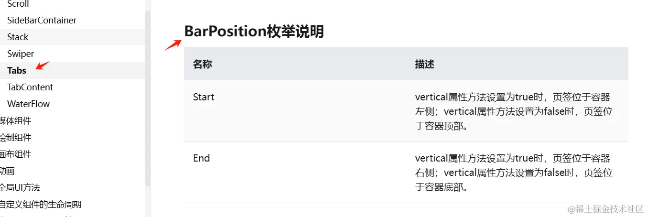Viewport: 647px width, 217px height.
Task: Open the 动画 section
Action: tap(7, 171)
